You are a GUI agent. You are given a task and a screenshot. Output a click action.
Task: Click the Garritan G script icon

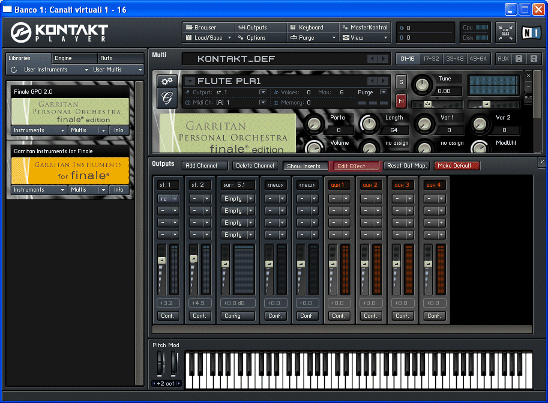[x=166, y=98]
